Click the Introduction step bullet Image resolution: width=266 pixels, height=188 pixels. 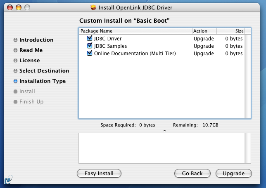tap(16, 40)
